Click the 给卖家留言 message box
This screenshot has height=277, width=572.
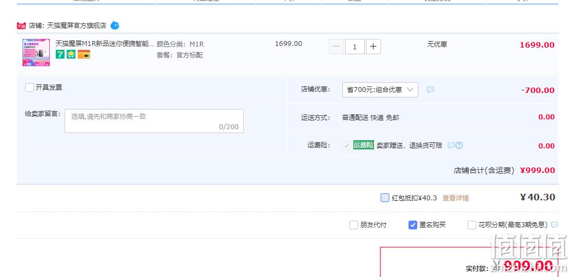(x=154, y=121)
